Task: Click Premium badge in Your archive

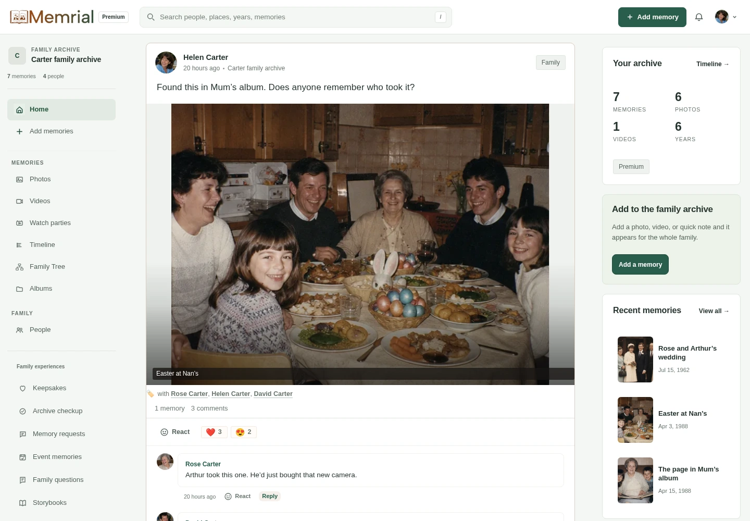Action: pos(631,167)
